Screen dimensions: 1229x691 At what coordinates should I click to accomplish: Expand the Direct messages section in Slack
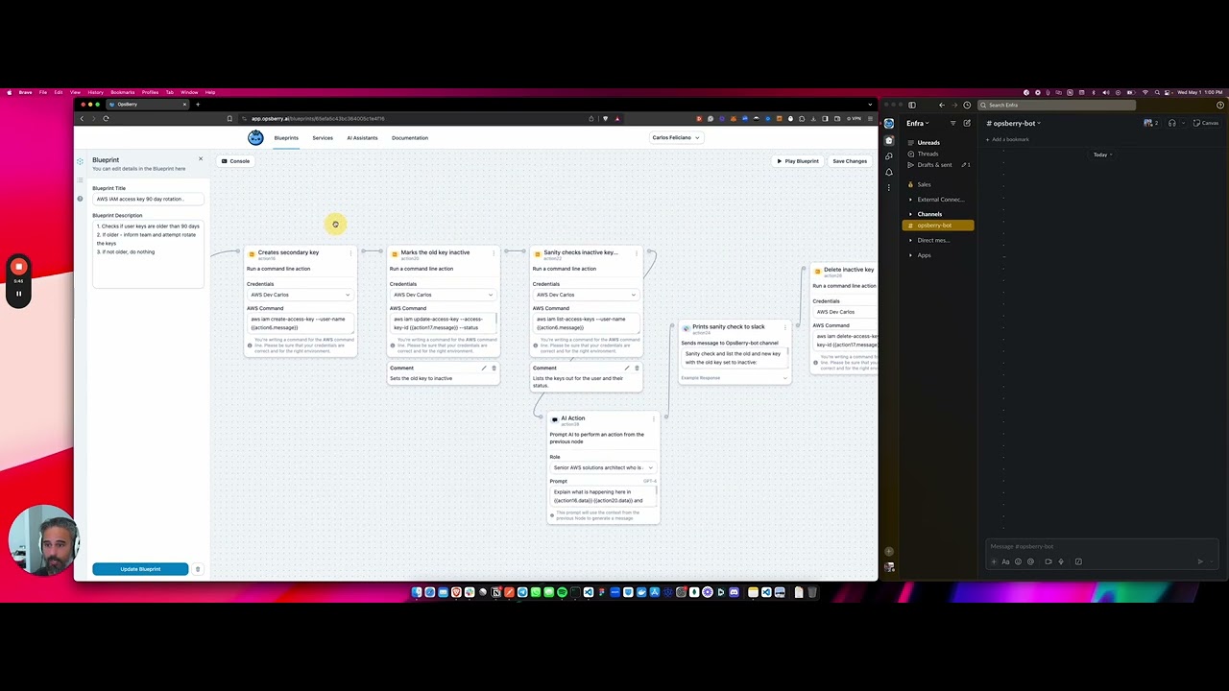(932, 240)
